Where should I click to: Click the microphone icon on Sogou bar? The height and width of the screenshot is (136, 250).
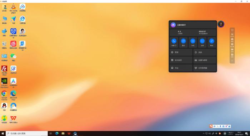click(x=220, y=126)
